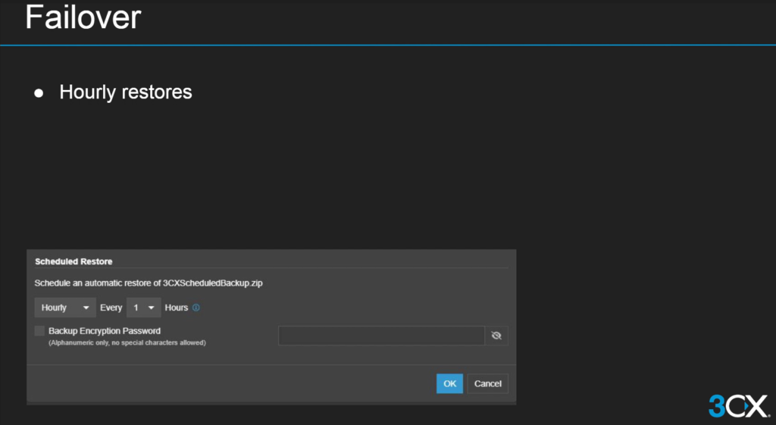Click the arrow on the Hourly dropdown

pyautogui.click(x=86, y=308)
